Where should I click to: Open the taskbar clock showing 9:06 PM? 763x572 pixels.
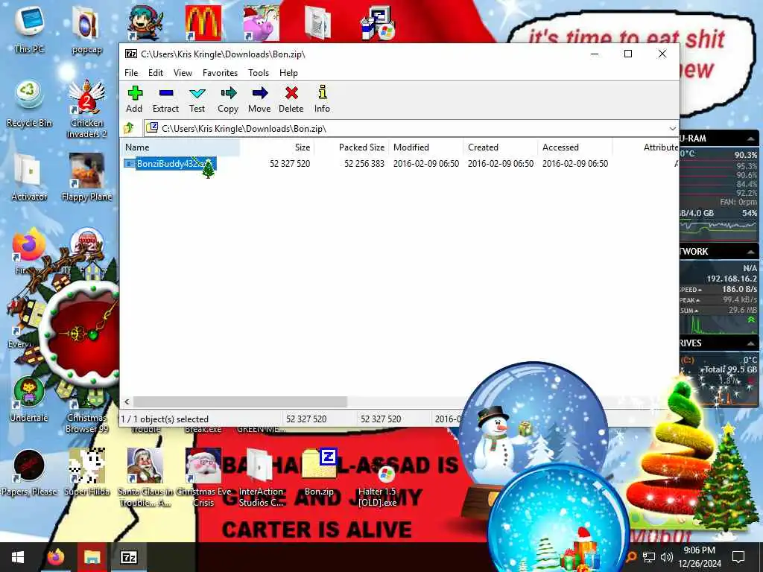(699, 557)
